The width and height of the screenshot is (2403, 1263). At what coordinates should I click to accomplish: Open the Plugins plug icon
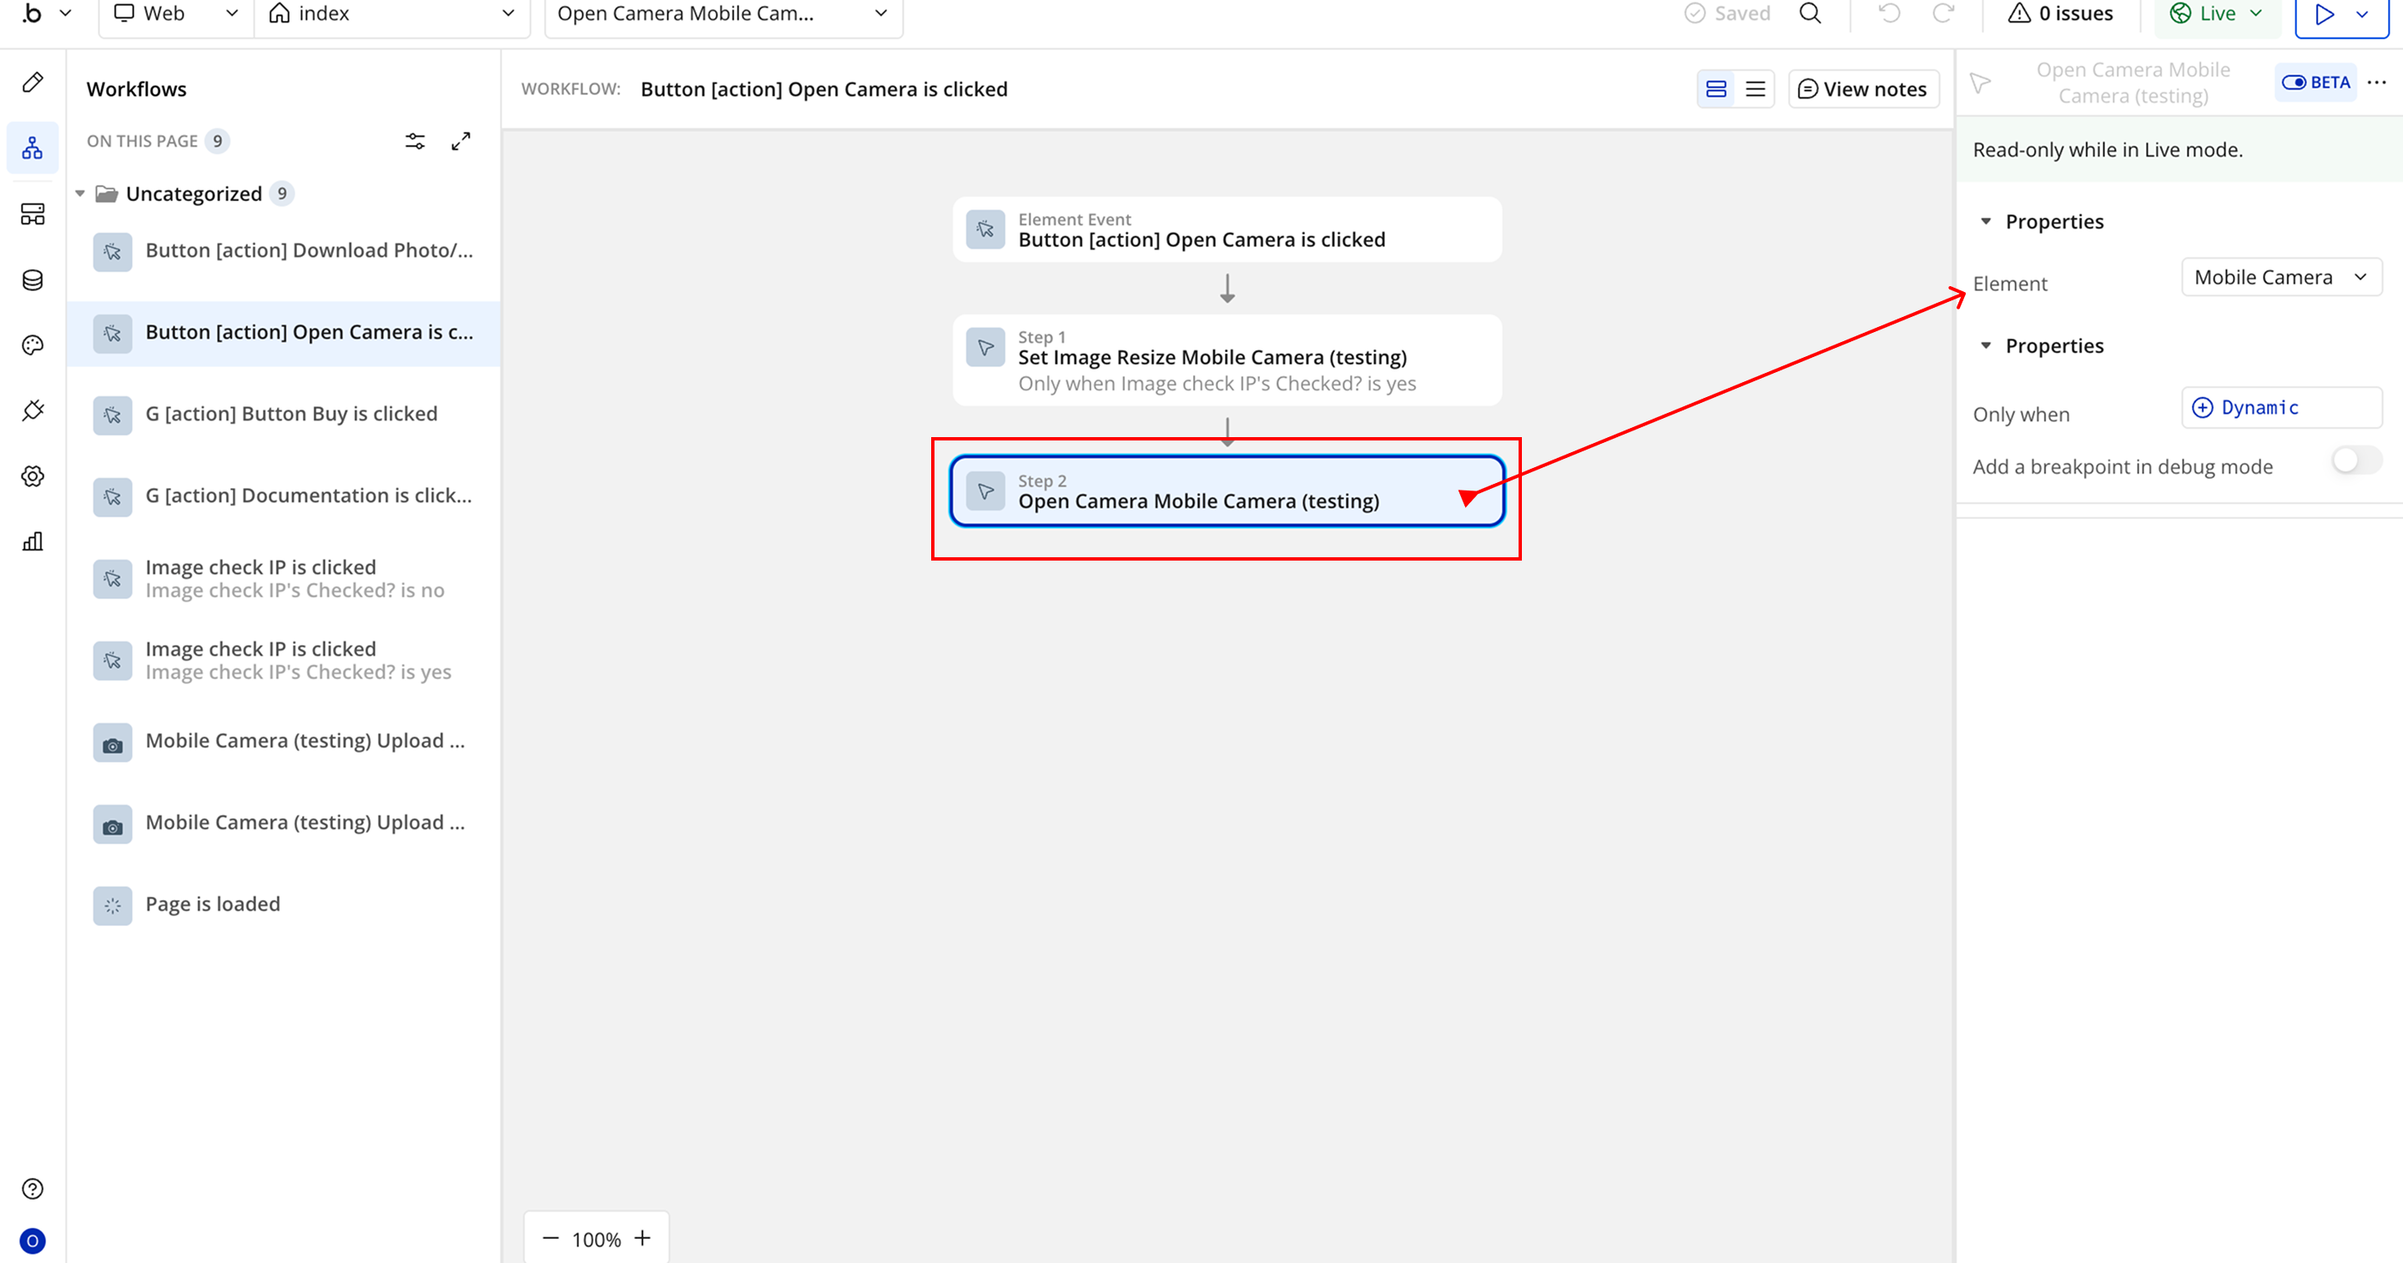[x=33, y=410]
